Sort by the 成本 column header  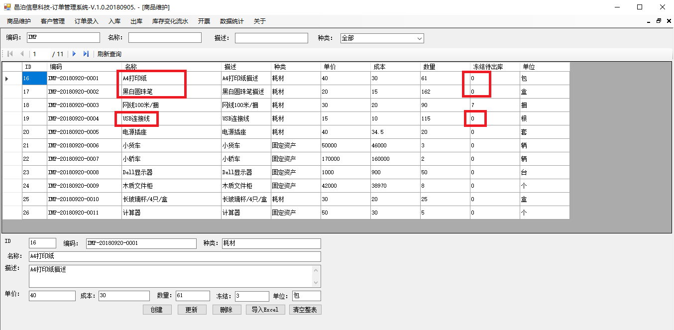[x=396, y=67]
